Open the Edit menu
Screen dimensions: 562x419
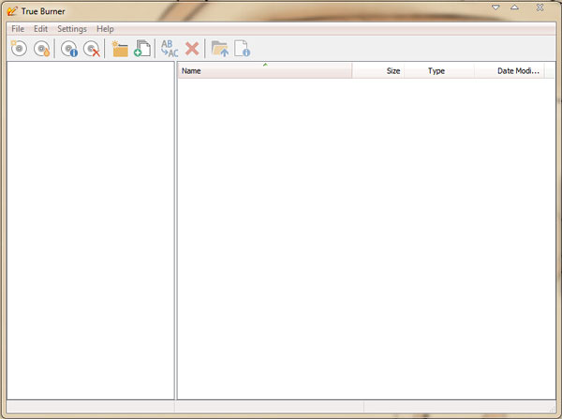(x=40, y=29)
